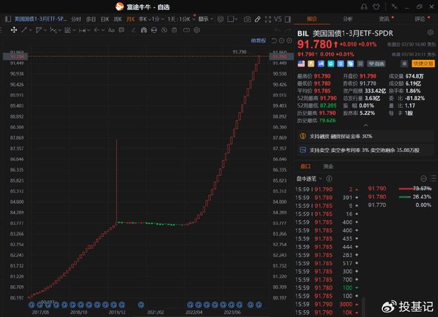The image size is (438, 317).
Task: Toggle the price alert bell
Action: tap(404, 64)
